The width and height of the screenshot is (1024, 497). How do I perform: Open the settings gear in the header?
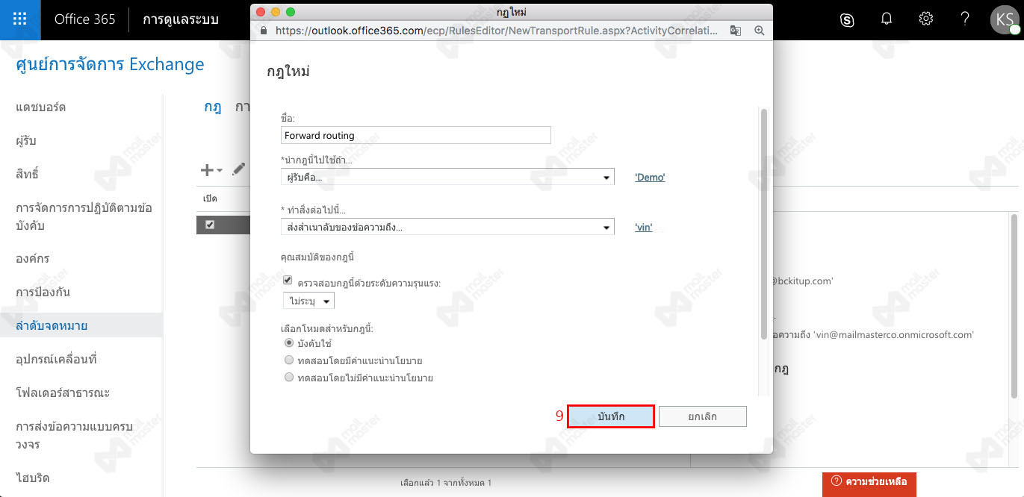coord(926,19)
